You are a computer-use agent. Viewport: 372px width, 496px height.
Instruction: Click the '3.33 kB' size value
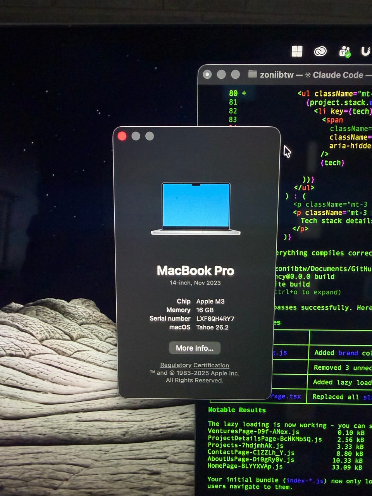click(x=351, y=447)
